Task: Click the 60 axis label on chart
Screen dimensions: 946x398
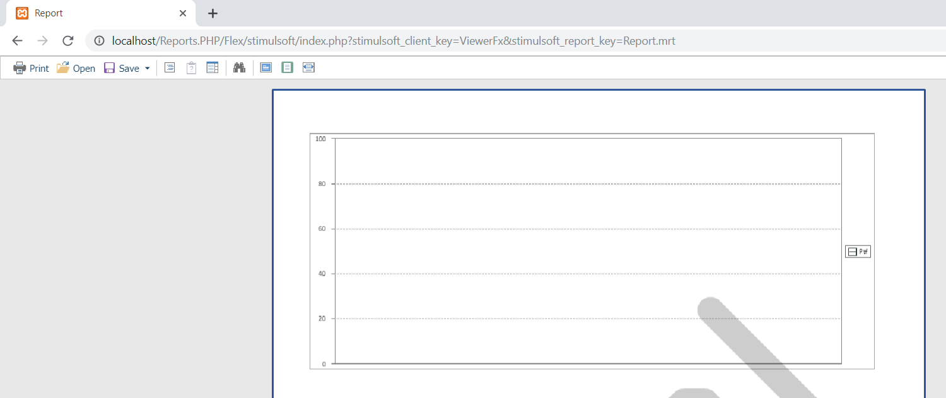Action: pos(322,229)
